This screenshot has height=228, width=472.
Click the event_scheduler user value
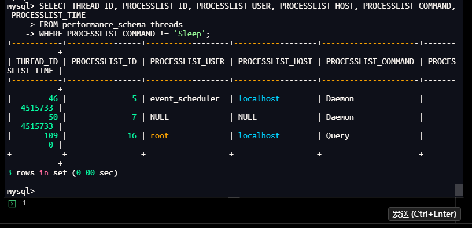(x=185, y=99)
